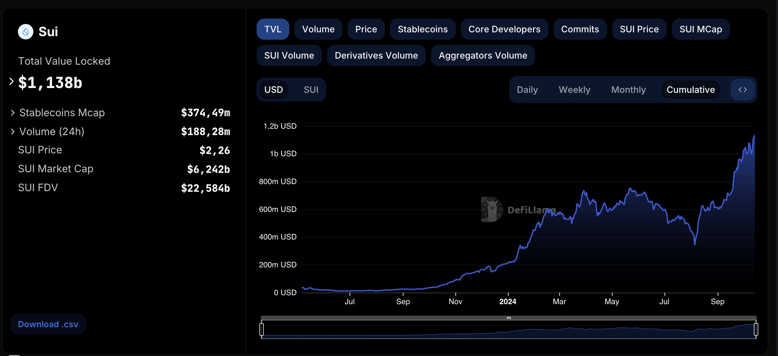Click the left range slider handle
The height and width of the screenshot is (356, 778).
pos(262,329)
